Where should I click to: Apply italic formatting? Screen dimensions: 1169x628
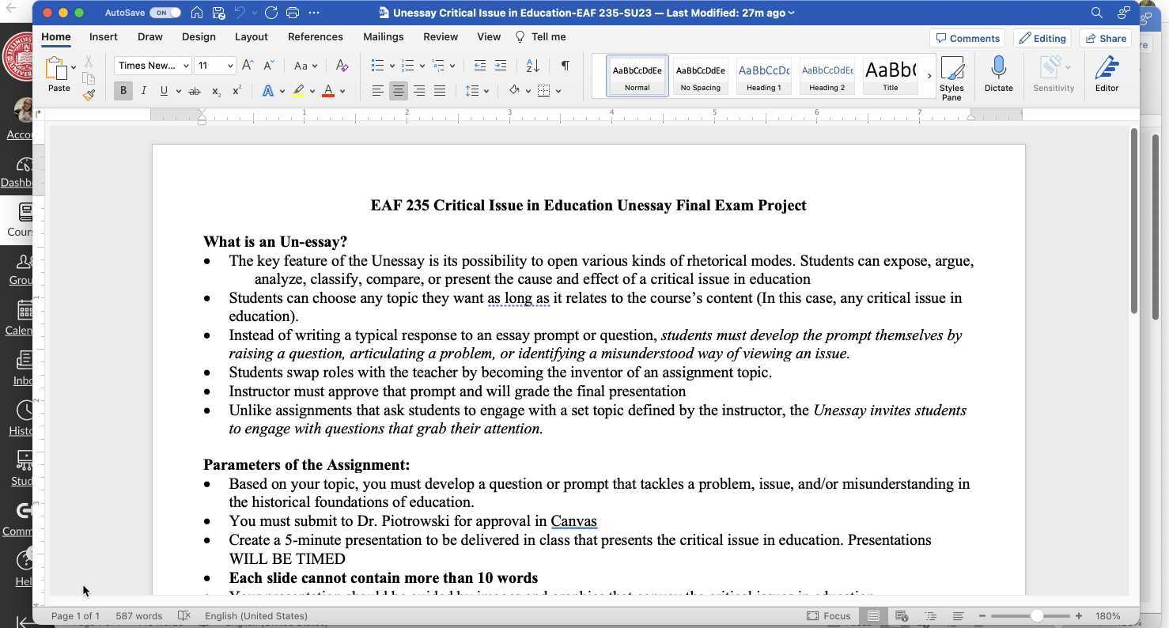point(143,90)
